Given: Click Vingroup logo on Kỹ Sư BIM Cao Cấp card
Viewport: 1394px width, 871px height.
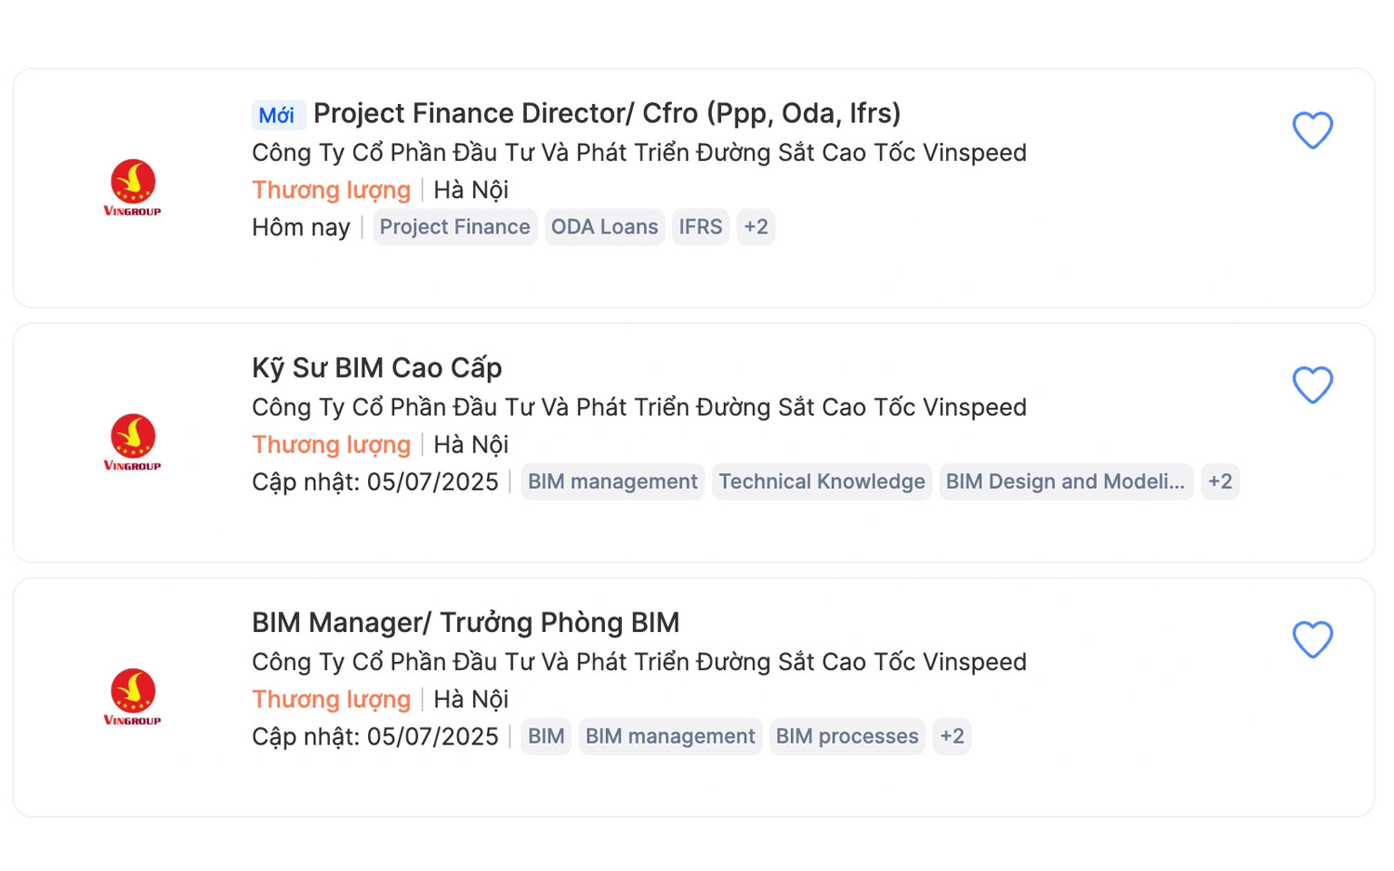Looking at the screenshot, I should tap(132, 442).
